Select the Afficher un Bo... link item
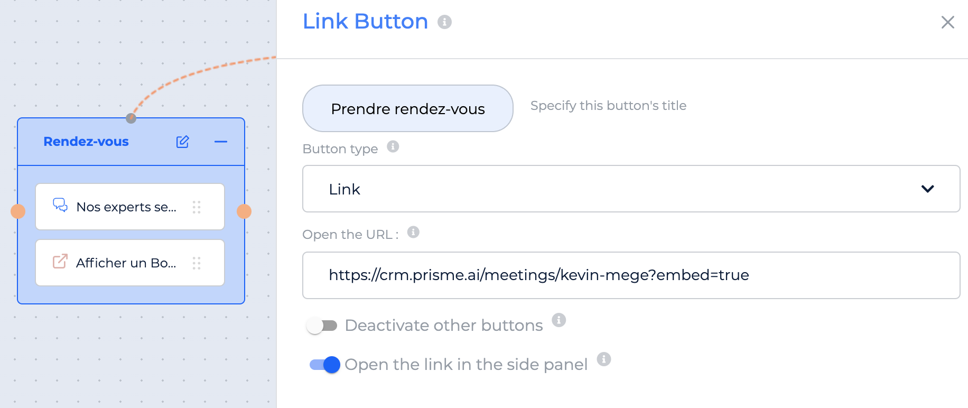 (130, 263)
